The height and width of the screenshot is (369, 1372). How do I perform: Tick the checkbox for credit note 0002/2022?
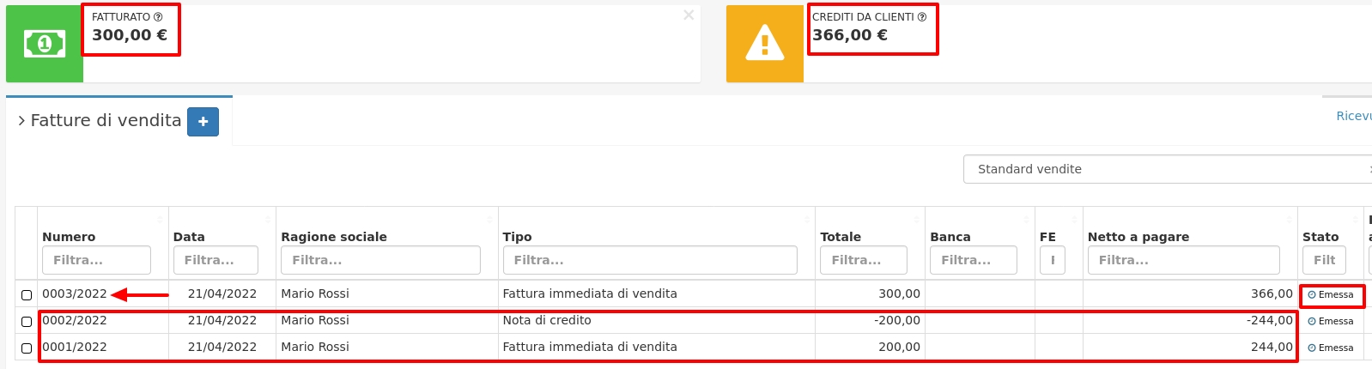[27, 322]
